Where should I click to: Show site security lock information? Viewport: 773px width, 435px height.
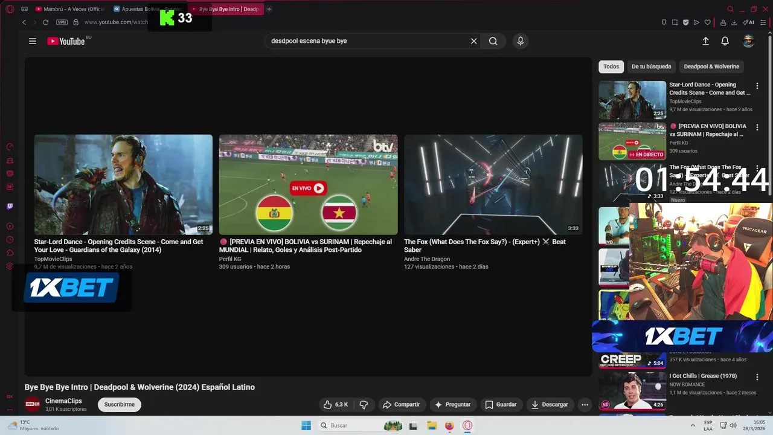pyautogui.click(x=75, y=22)
